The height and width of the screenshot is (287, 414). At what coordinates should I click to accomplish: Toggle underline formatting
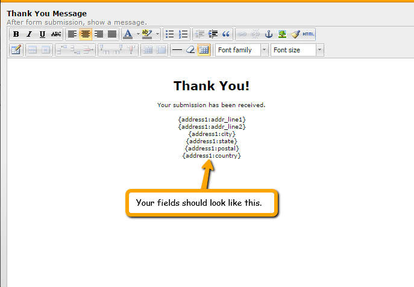[x=42, y=34]
